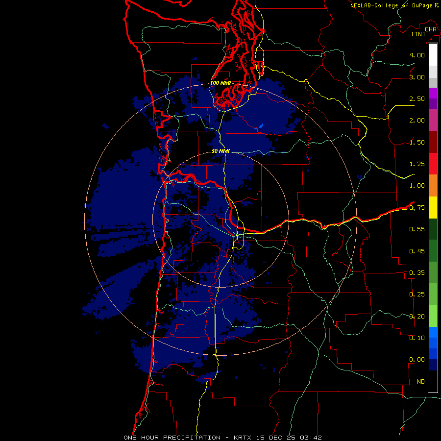Select the '0.45' legend value
This screenshot has width=441, height=441.
pyautogui.click(x=417, y=251)
